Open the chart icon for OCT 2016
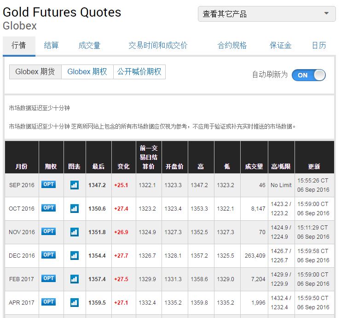The height and width of the screenshot is (318, 341). pyautogui.click(x=74, y=208)
